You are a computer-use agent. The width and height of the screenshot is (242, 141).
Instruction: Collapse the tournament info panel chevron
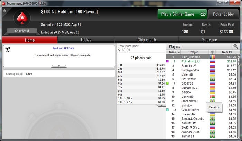click(59, 66)
